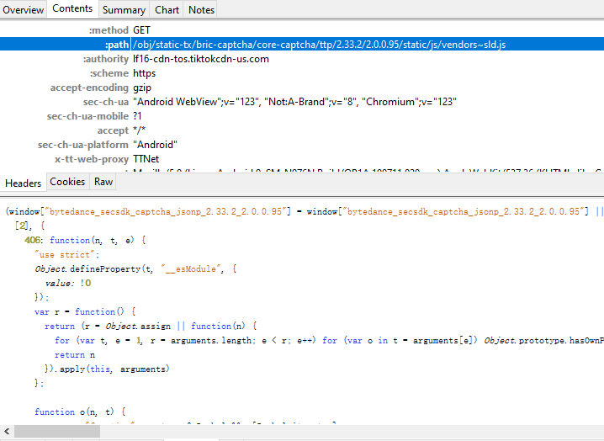Select the highlighted :path header row
The image size is (604, 441).
point(302,45)
